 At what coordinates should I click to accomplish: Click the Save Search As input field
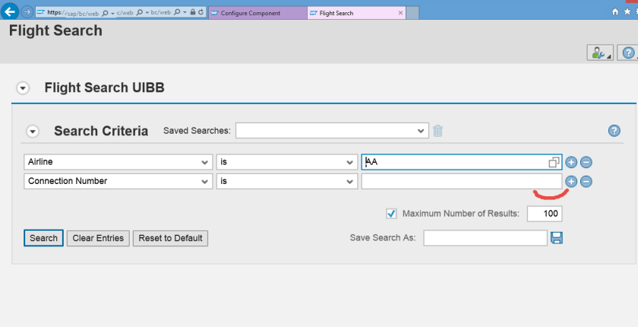coord(485,238)
